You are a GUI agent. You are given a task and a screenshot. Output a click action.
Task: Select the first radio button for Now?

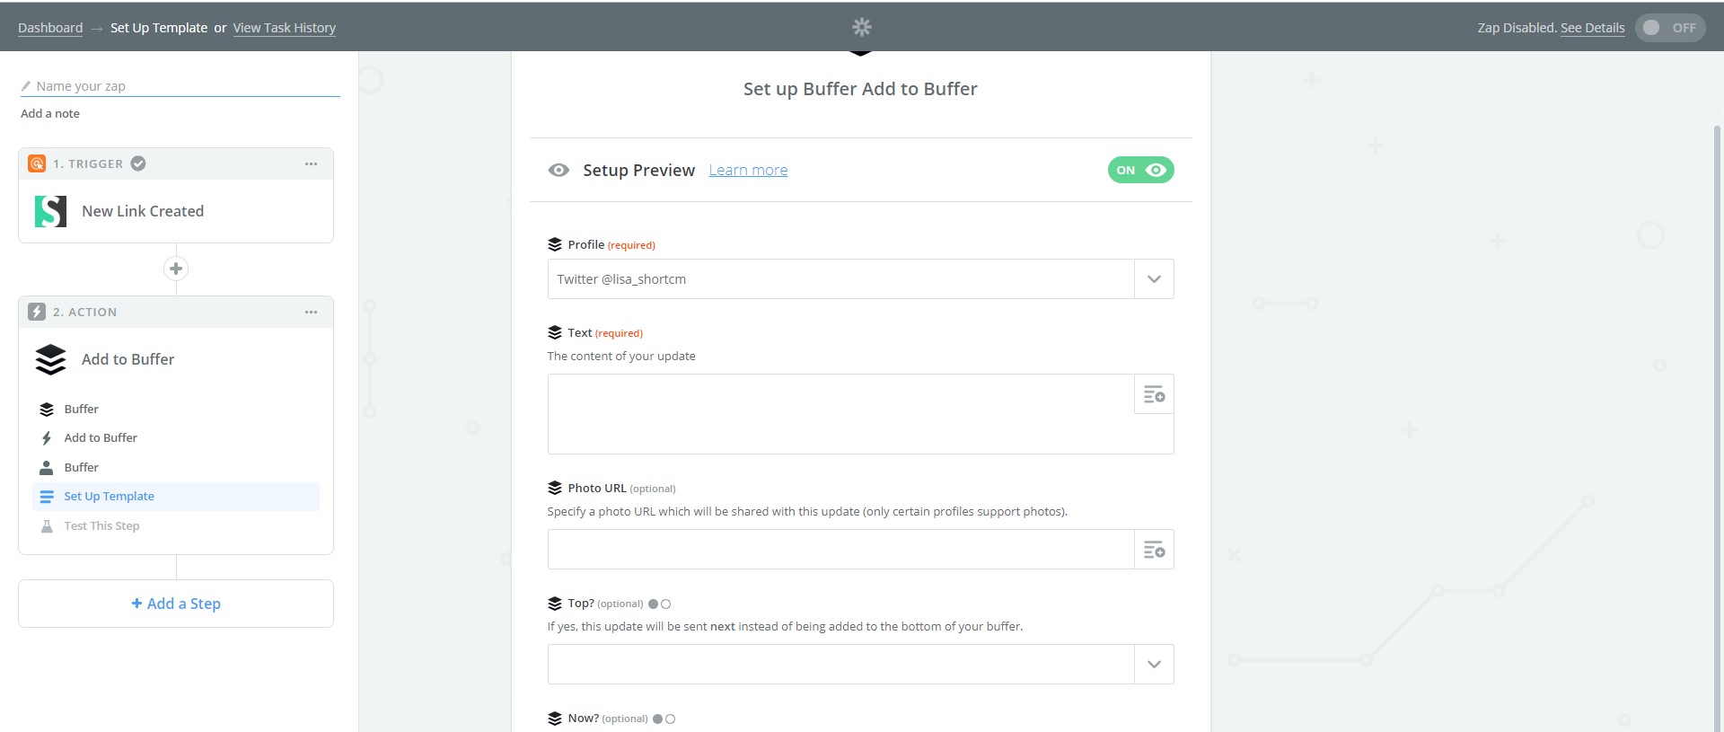point(656,718)
